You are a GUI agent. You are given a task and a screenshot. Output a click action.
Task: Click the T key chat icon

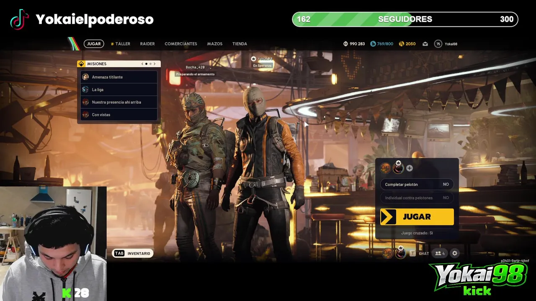pos(412,253)
